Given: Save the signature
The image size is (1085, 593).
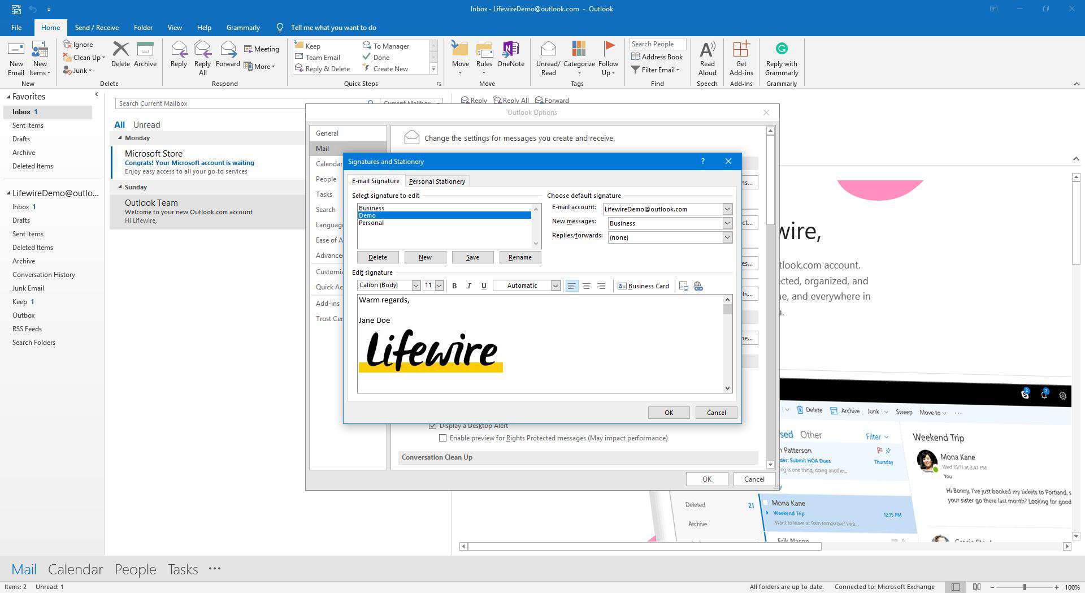Looking at the screenshot, I should coord(472,257).
